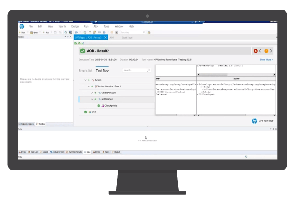Viewport: 295px width, 204px height.
Task: Click the Save disk icon in toolbar
Action: click(x=55, y=32)
